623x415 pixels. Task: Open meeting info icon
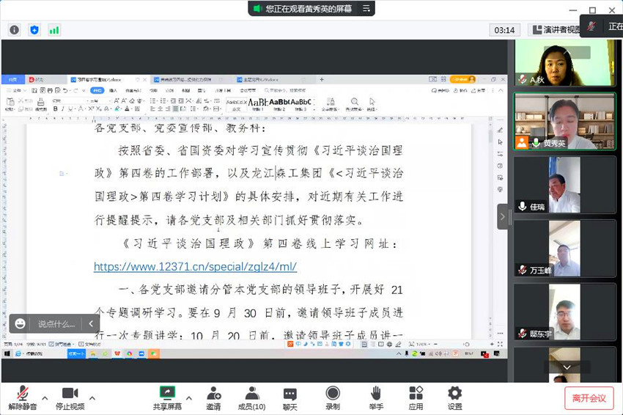(15, 30)
